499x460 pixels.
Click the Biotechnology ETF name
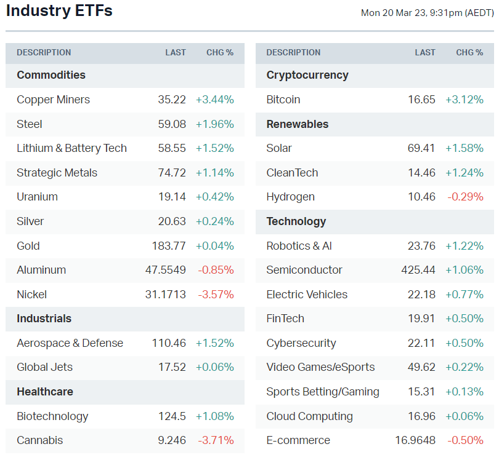click(x=52, y=416)
